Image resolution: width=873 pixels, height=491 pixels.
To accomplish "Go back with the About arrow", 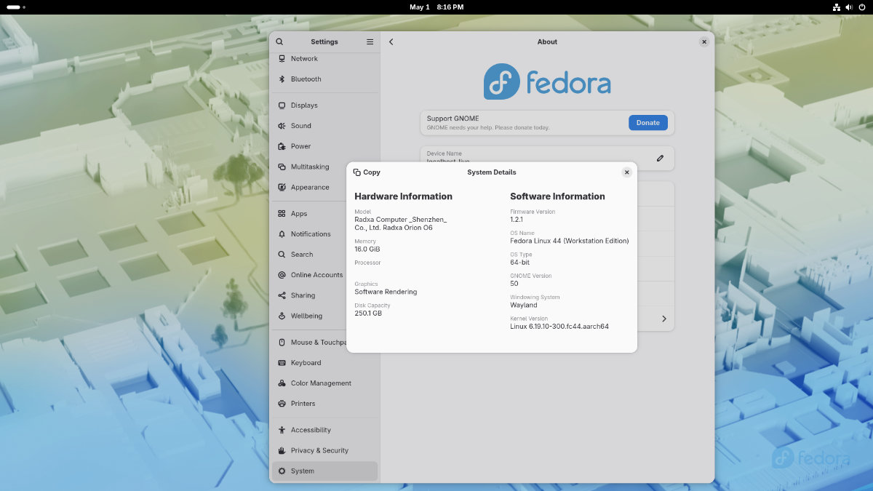I will pos(391,42).
